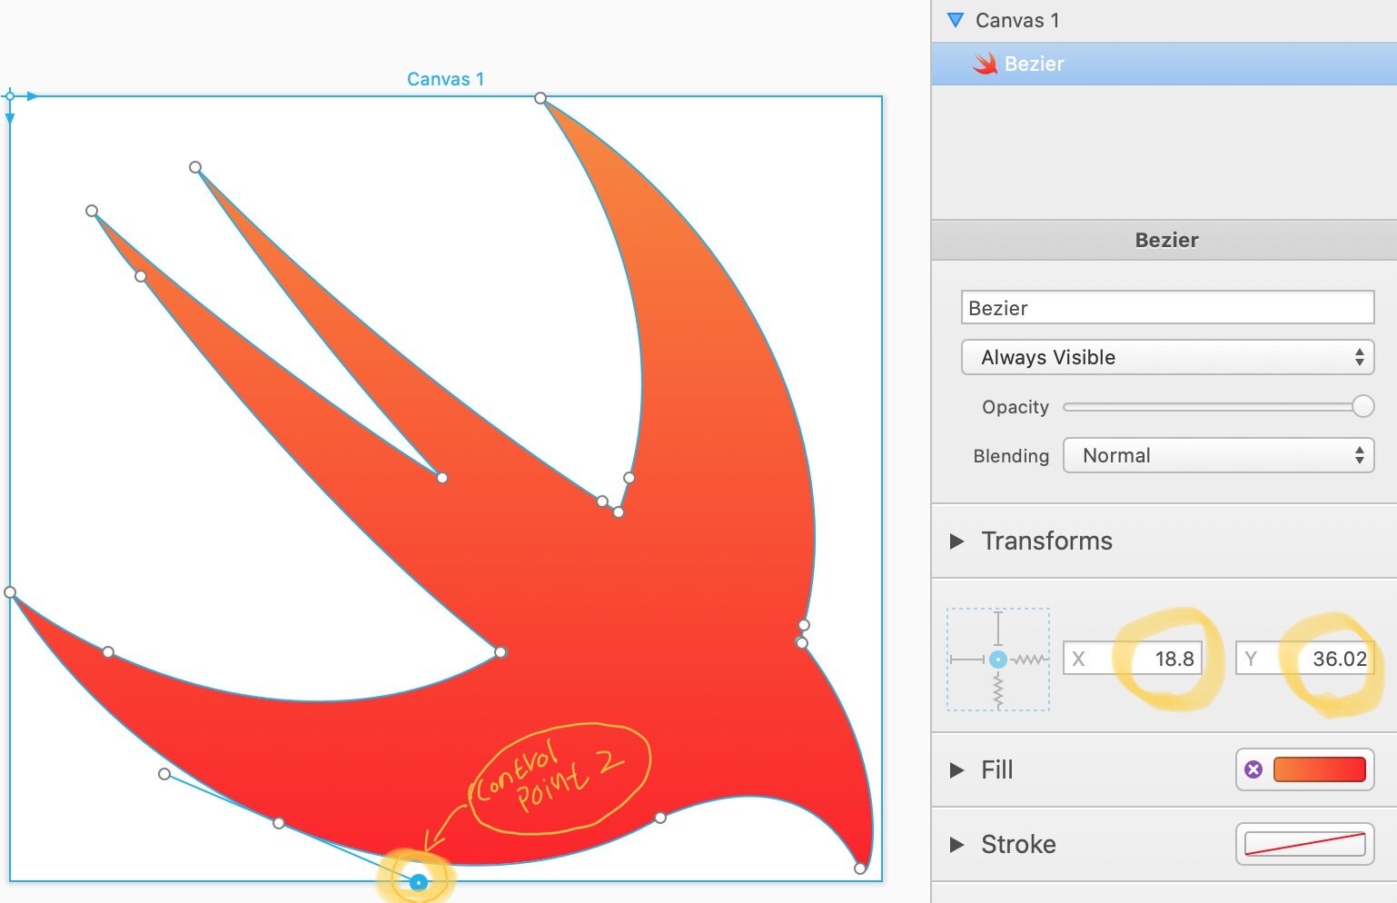The width and height of the screenshot is (1397, 903).
Task: Collapse the Canvas 1 tree group
Action: [x=955, y=20]
